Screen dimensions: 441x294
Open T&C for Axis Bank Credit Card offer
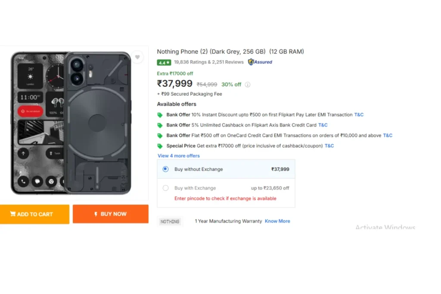[323, 125]
